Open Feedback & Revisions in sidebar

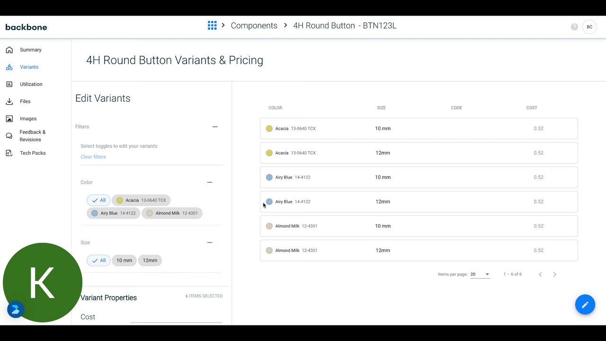32,136
